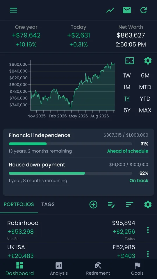This screenshot has width=157, height=279.
Task: Tap the Today +$2,631 gain
Action: 78,35
